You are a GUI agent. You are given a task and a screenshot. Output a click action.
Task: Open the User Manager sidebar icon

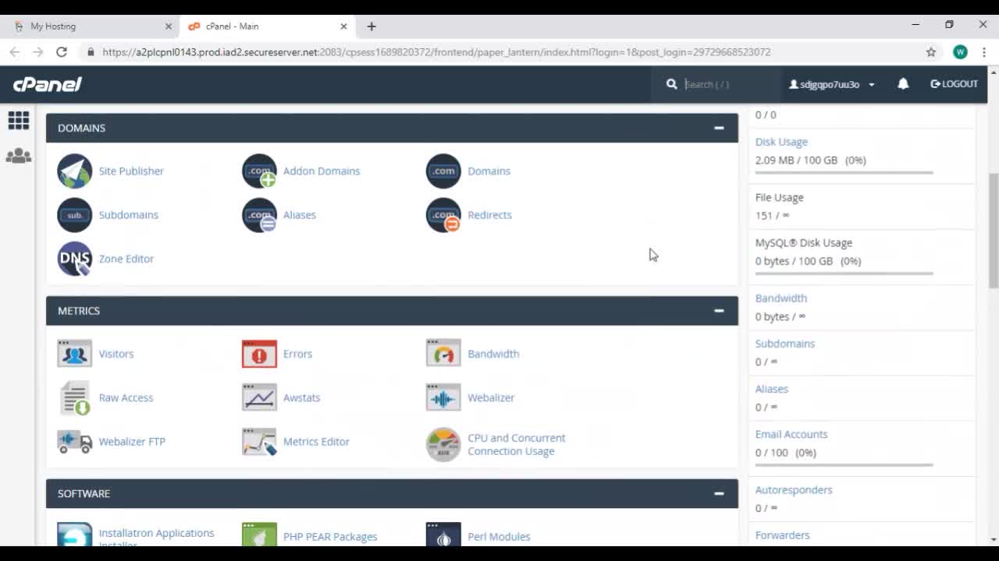[x=19, y=156]
